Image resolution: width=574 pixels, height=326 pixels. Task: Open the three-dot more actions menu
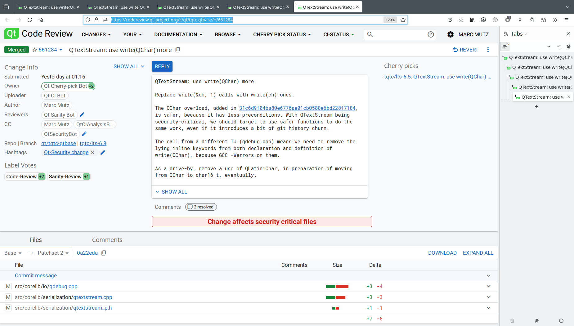click(x=488, y=50)
